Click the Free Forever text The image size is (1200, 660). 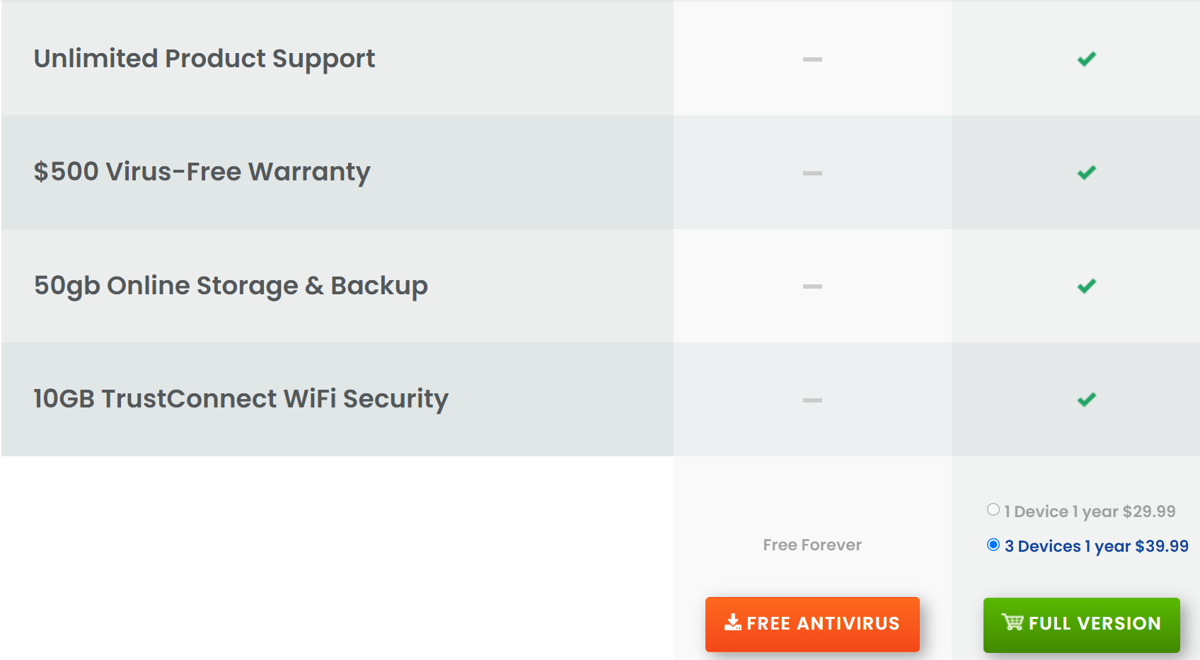812,545
